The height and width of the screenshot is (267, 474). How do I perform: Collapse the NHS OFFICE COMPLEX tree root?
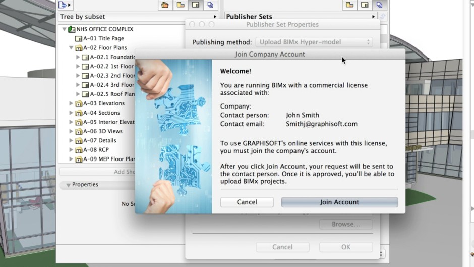point(64,29)
